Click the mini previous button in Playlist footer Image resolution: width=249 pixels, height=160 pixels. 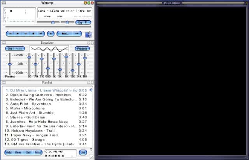tap(46, 156)
